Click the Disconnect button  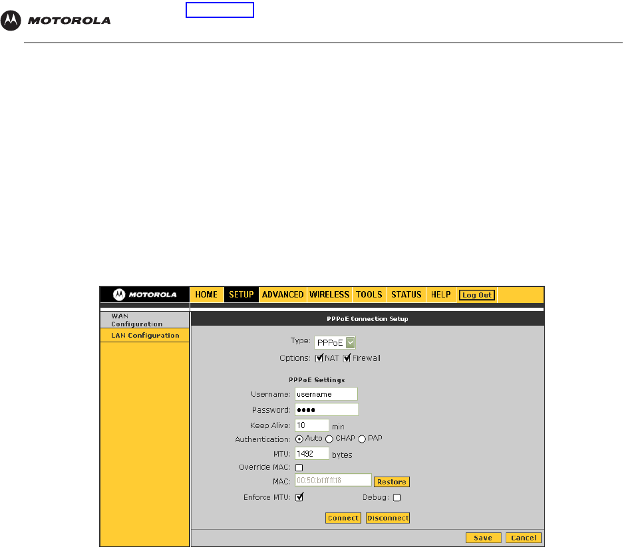(388, 518)
